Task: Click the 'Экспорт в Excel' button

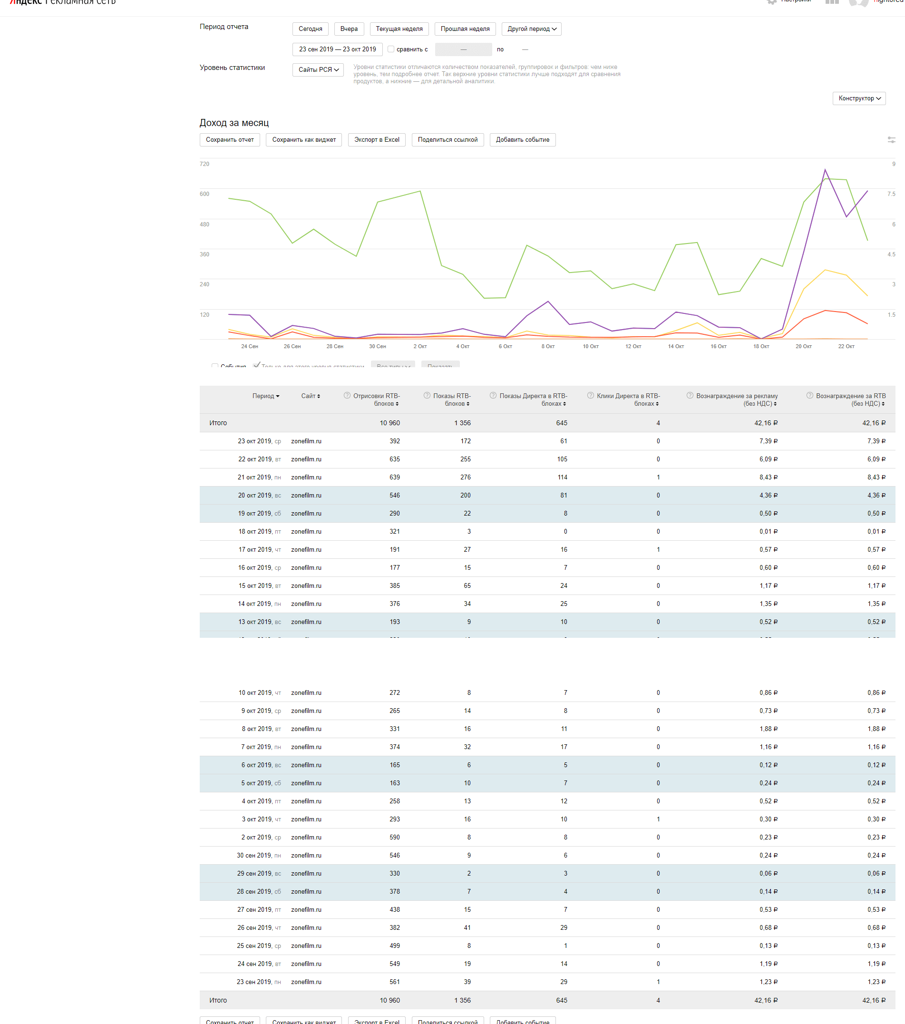Action: pyautogui.click(x=377, y=140)
